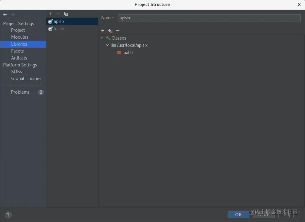Click the lualib library icon in list
Image resolution: width=305 pixels, height=222 pixels.
coord(50,29)
